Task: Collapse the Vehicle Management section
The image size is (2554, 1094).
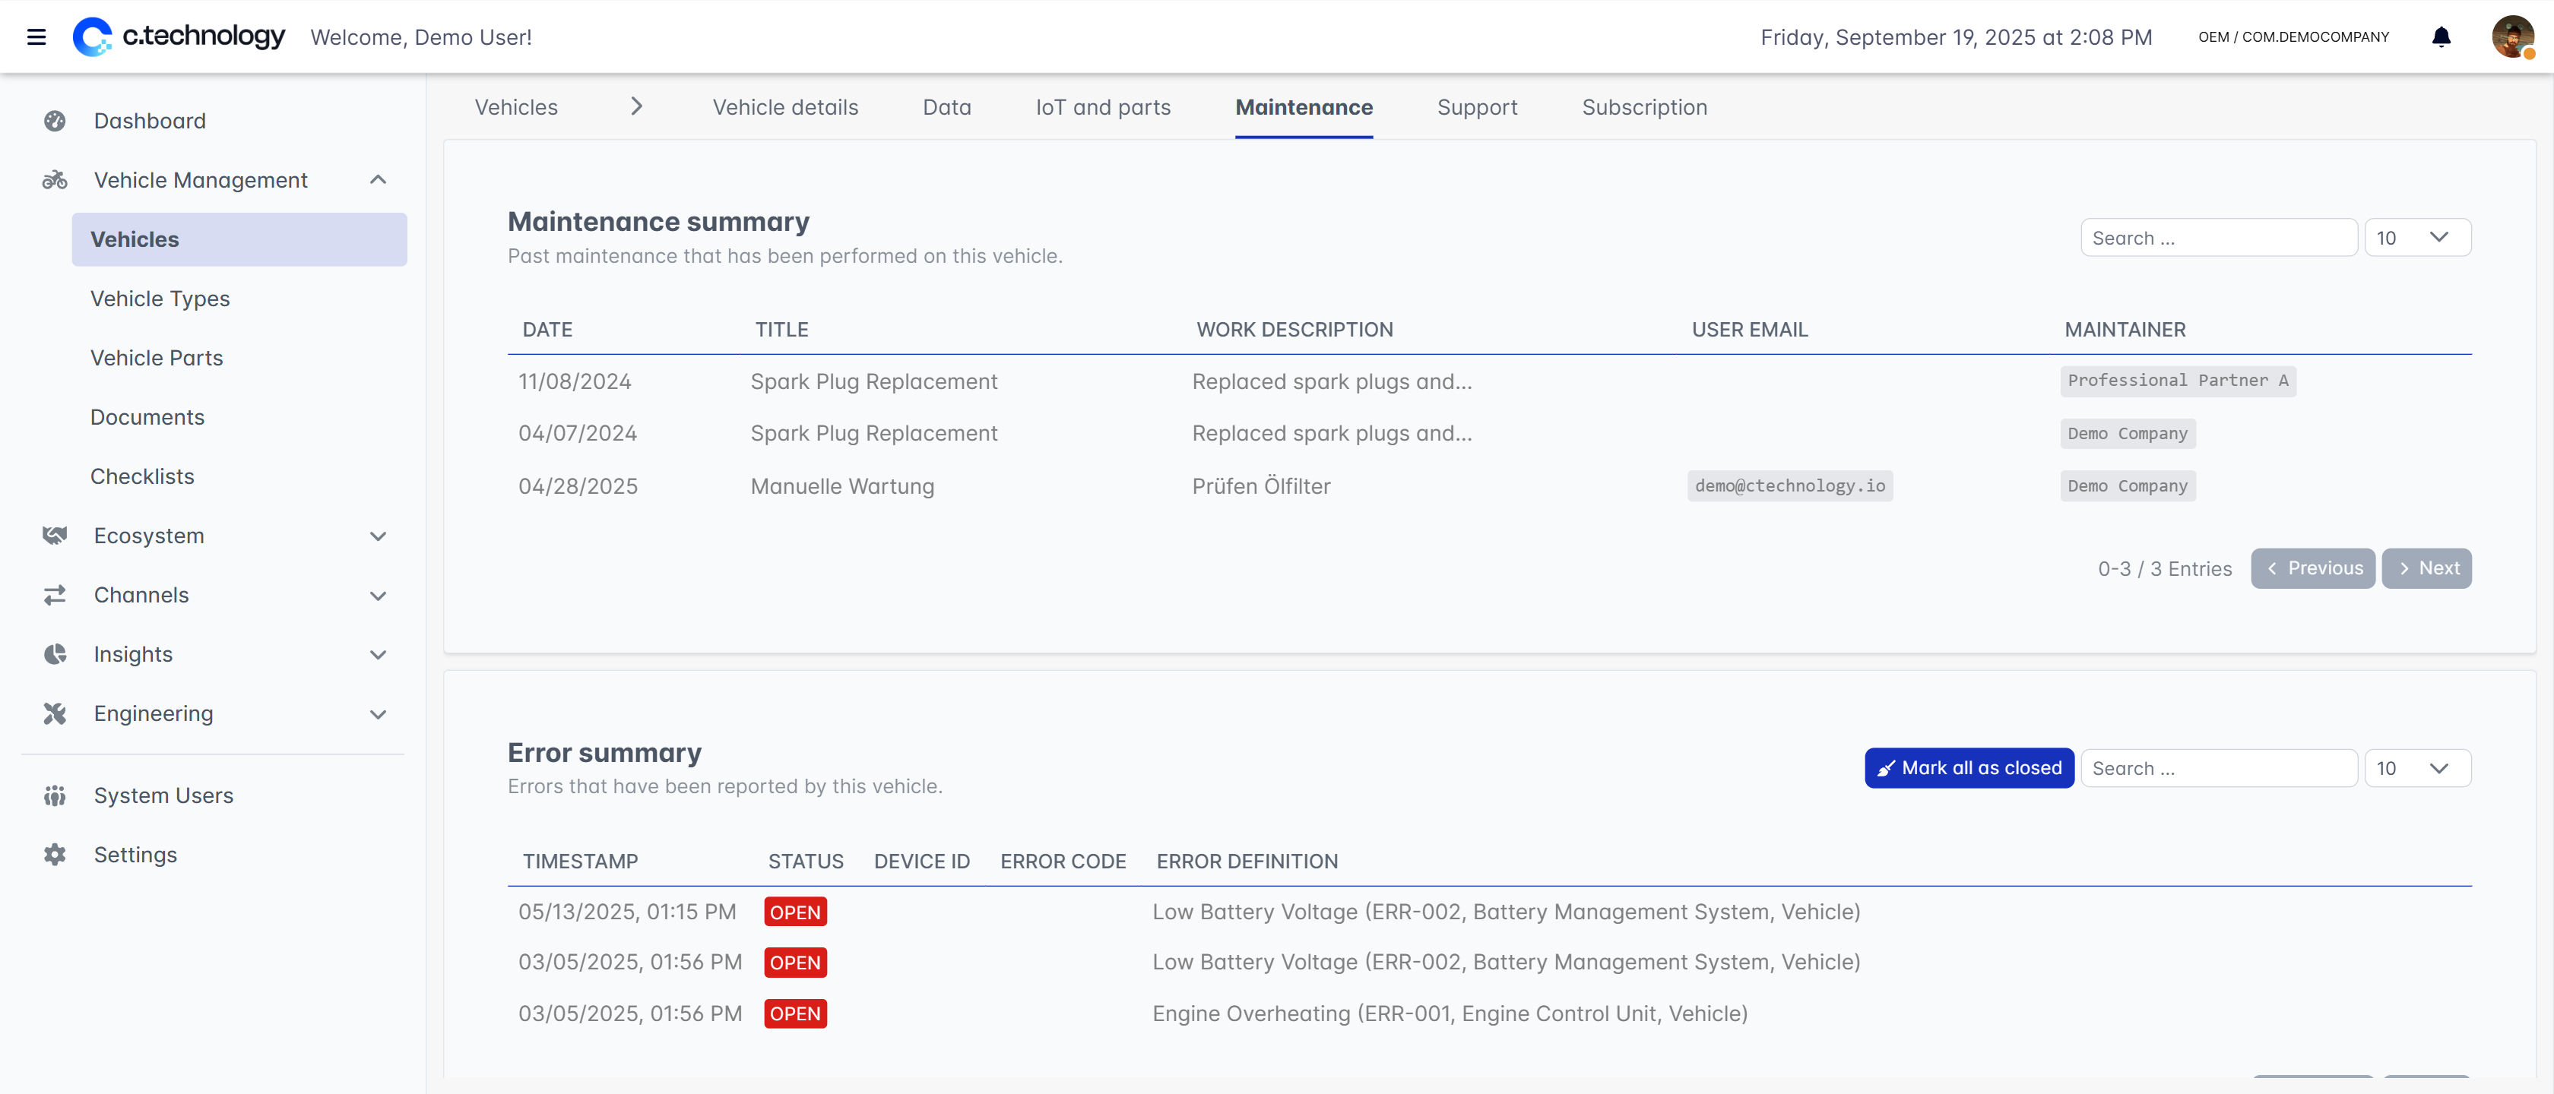Action: coord(378,180)
